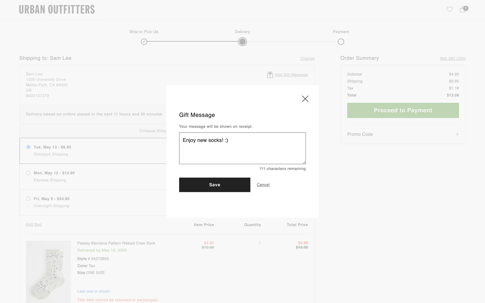Select Express Shipping Mon, May 12 option

28,173
